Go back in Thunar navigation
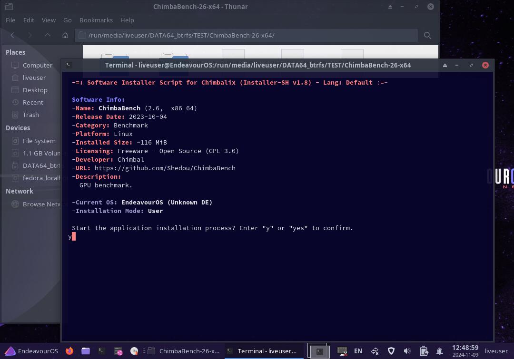 pyautogui.click(x=12, y=35)
